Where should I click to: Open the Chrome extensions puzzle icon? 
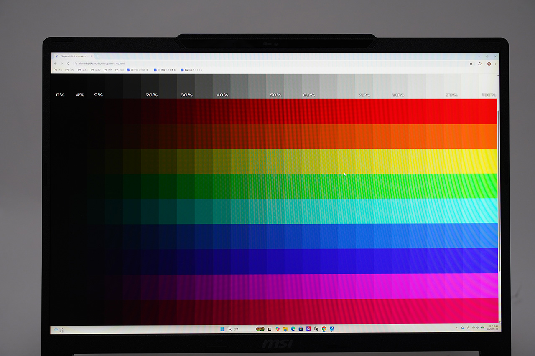coord(480,63)
